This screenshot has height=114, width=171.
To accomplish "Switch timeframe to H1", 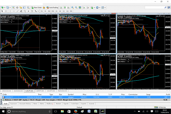I will click(x=56, y=11).
